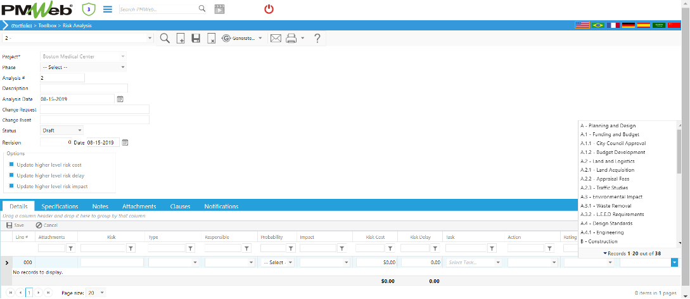Screen dimensions: 690x299
Task: Click the search magnifier in top bar
Action: click(x=202, y=8)
